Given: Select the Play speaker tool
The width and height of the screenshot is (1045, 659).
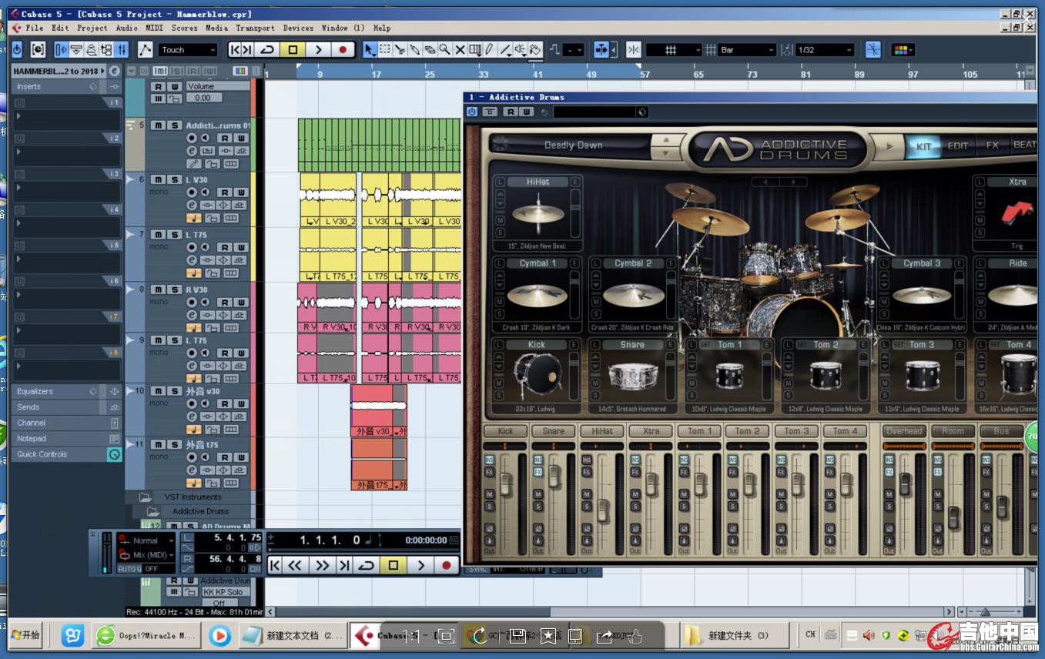Looking at the screenshot, I should (x=521, y=50).
